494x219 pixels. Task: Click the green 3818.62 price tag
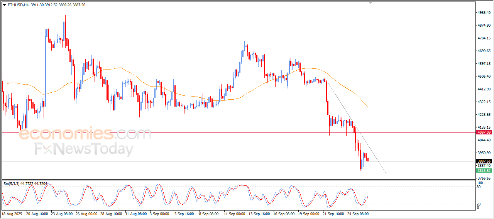[x=484, y=171]
